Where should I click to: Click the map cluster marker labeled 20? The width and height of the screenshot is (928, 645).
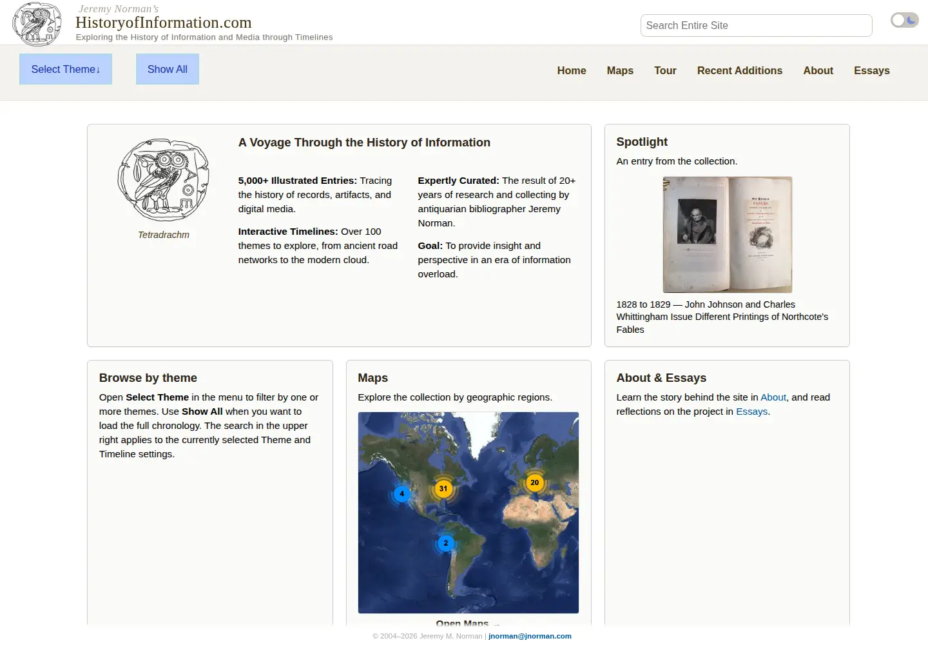pyautogui.click(x=534, y=482)
